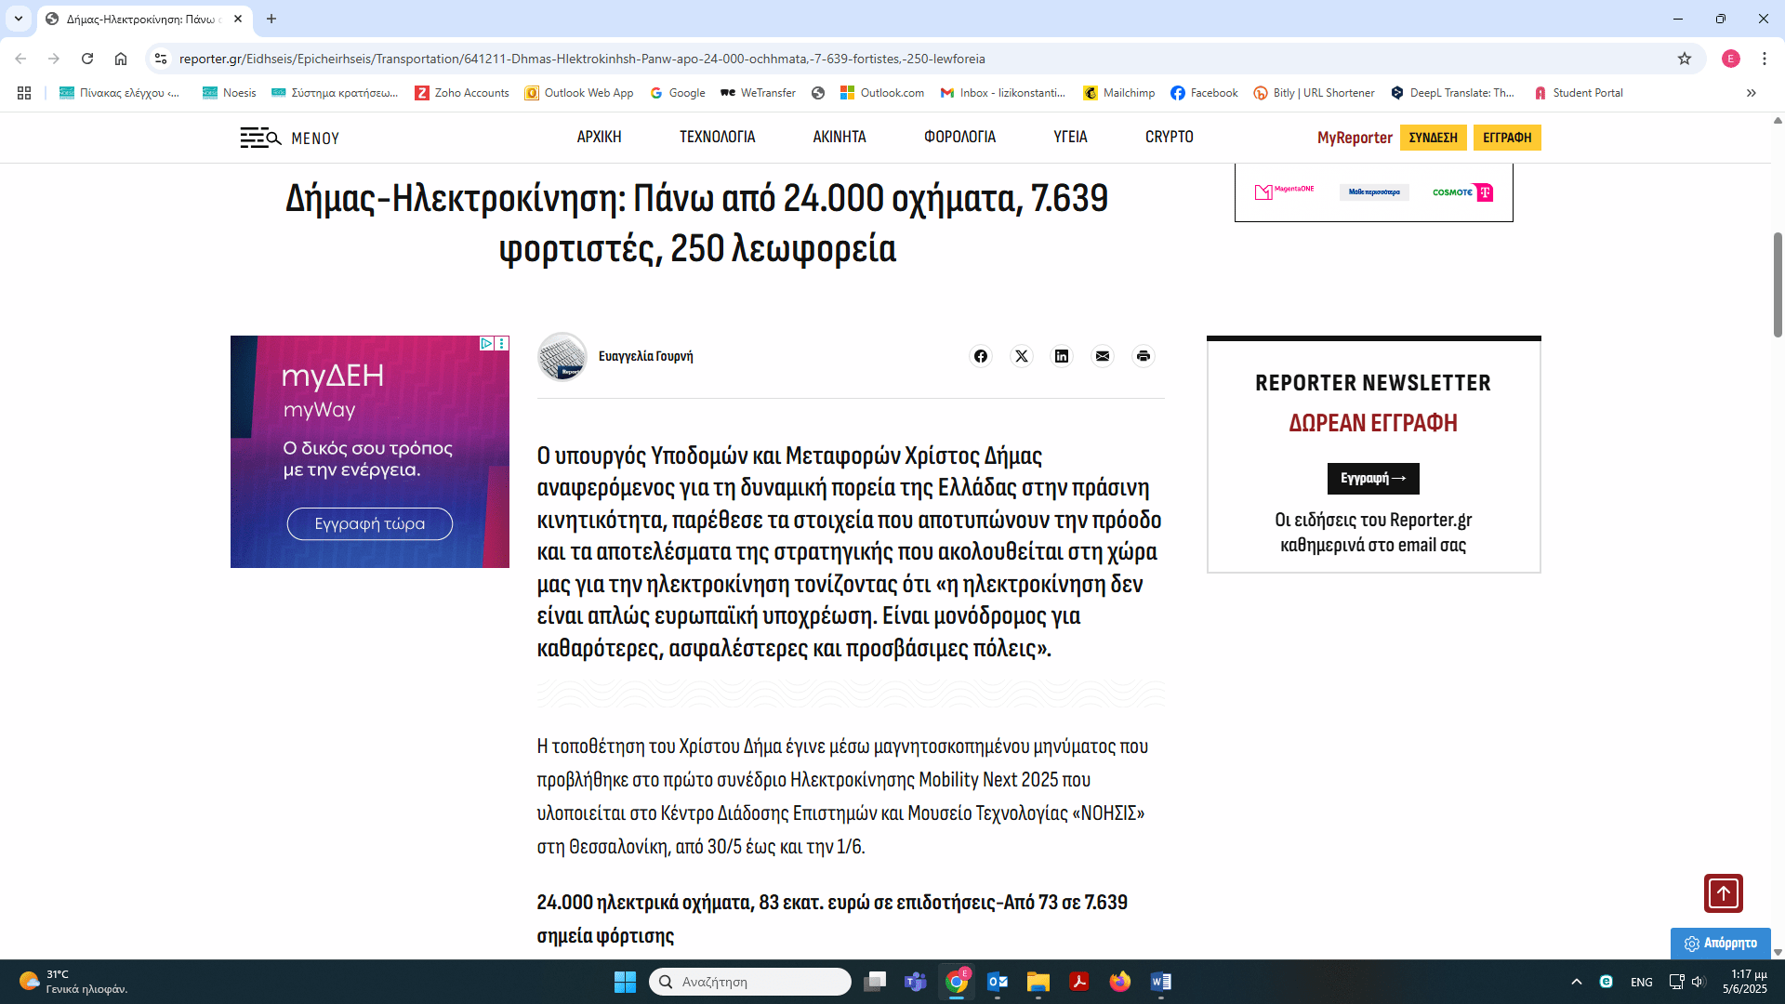Click the print article icon
This screenshot has width=1785, height=1004.
(x=1144, y=356)
